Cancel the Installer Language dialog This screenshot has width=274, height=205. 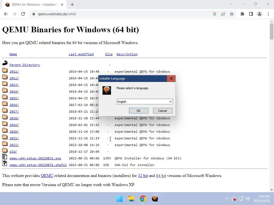[x=163, y=111]
